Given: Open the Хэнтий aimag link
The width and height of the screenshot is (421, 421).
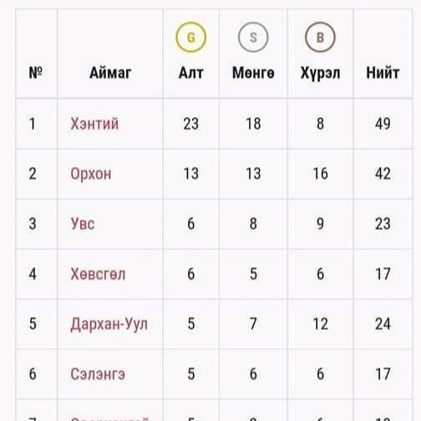Looking at the screenshot, I should (94, 124).
